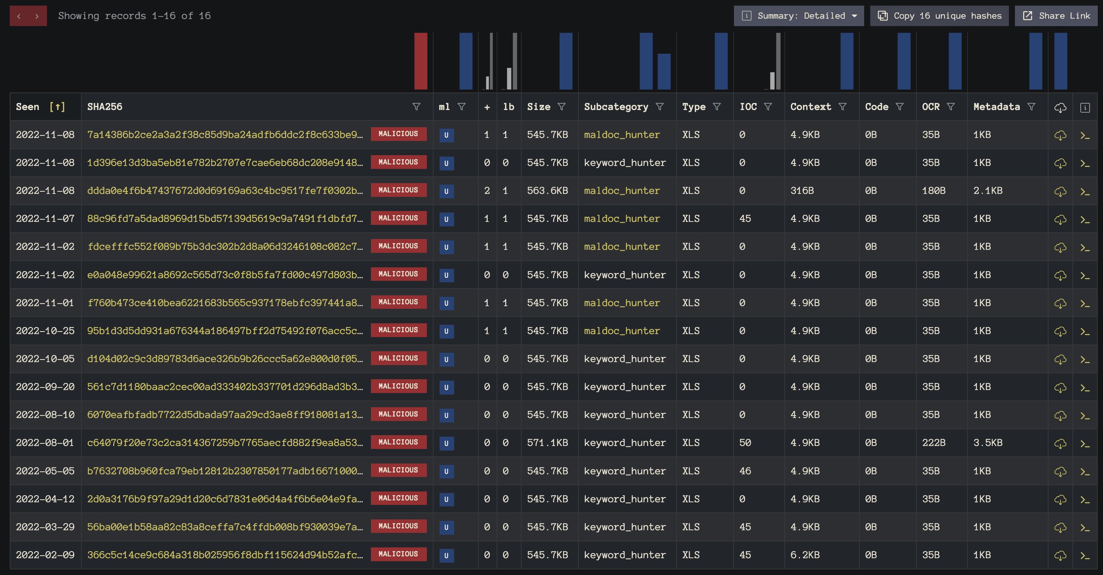
Task: Open hash link starting with 7a14386b2ce2
Action: pos(225,135)
